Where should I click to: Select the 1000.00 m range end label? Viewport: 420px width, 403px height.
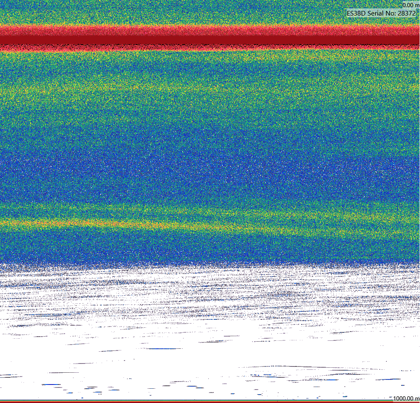click(x=406, y=398)
